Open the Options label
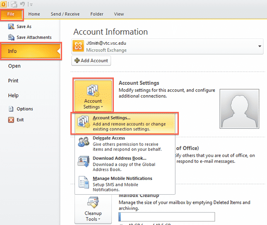This screenshot has width=267, height=225. coord(25,109)
